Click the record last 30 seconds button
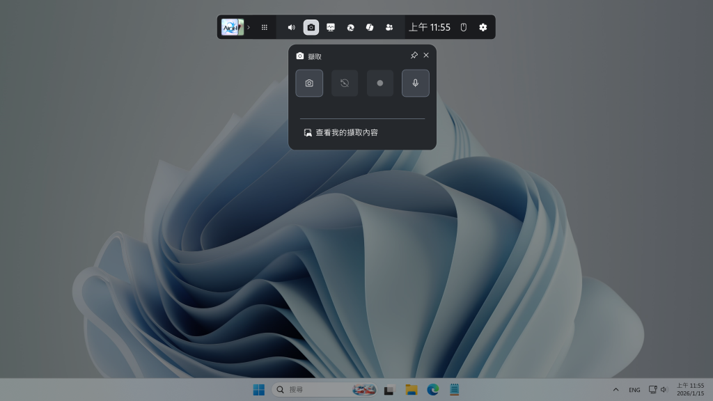713x401 pixels. pyautogui.click(x=345, y=83)
